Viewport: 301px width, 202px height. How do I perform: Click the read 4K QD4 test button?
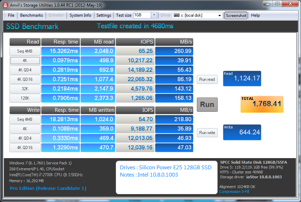pyautogui.click(x=25, y=70)
